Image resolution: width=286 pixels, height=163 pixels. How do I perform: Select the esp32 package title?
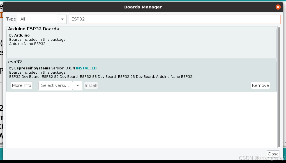15,62
